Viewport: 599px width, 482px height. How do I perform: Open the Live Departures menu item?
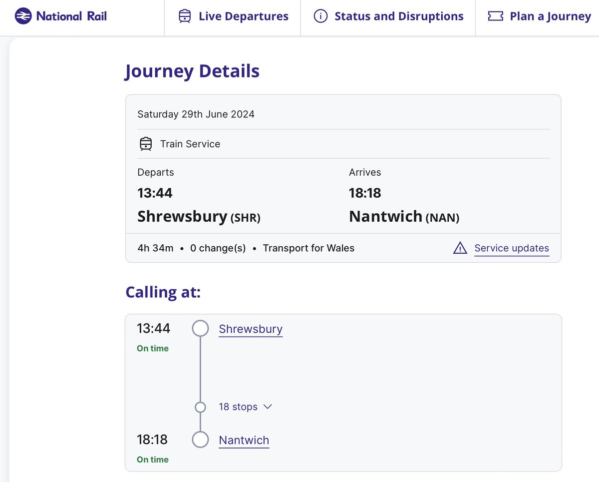coord(233,16)
